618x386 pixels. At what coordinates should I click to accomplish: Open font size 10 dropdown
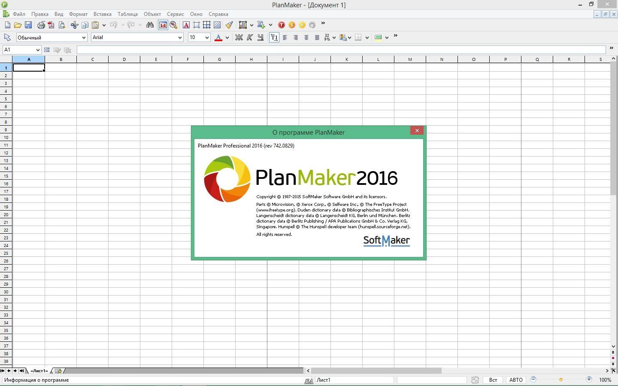(207, 37)
